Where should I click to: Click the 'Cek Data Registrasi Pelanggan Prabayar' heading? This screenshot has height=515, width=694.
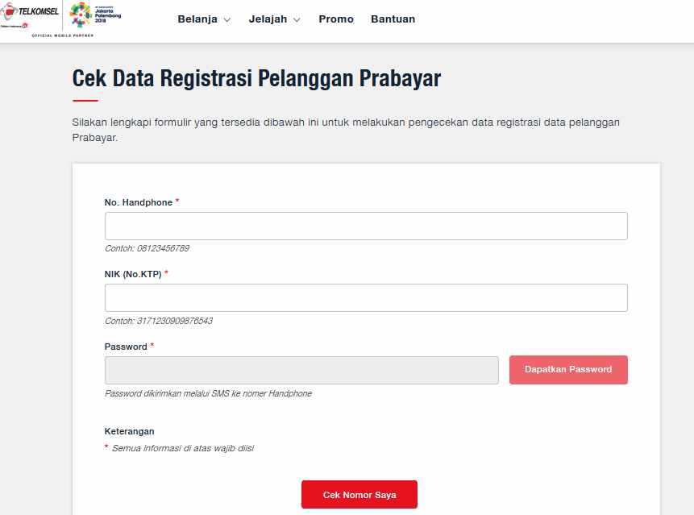click(256, 79)
